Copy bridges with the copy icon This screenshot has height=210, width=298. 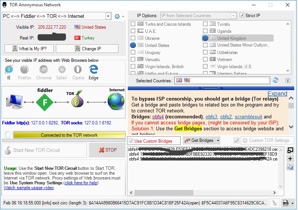tap(290, 167)
